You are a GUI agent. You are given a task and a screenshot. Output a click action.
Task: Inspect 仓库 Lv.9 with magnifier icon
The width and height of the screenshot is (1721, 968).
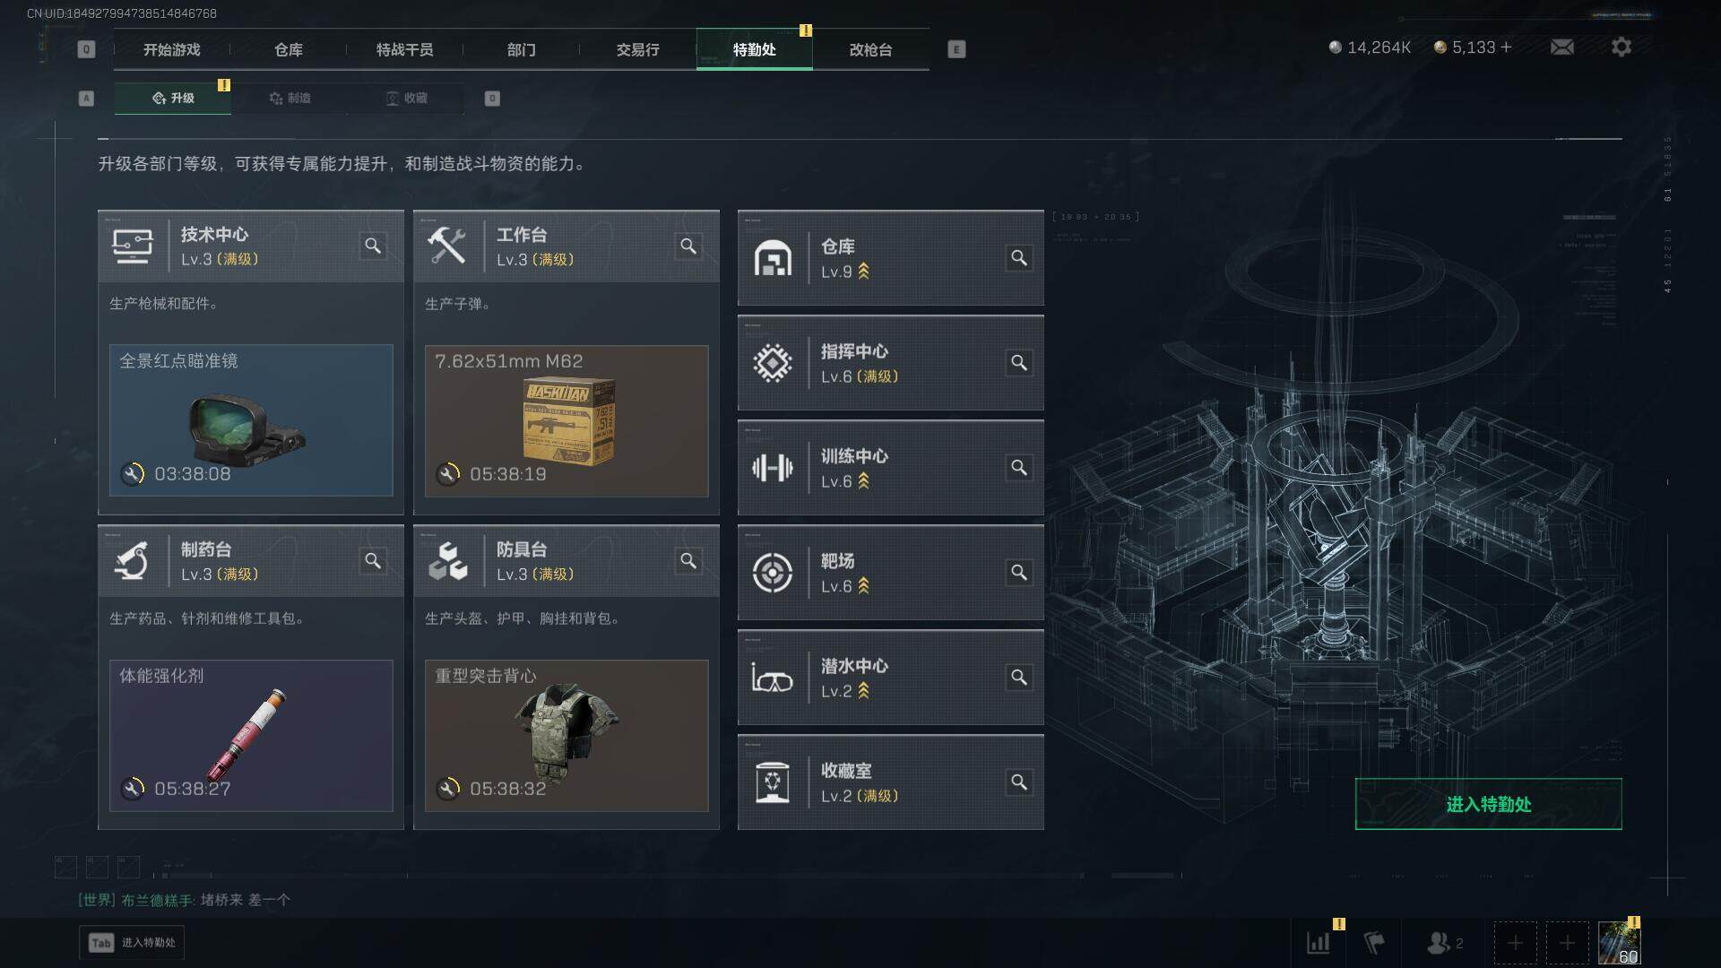click(x=1019, y=258)
